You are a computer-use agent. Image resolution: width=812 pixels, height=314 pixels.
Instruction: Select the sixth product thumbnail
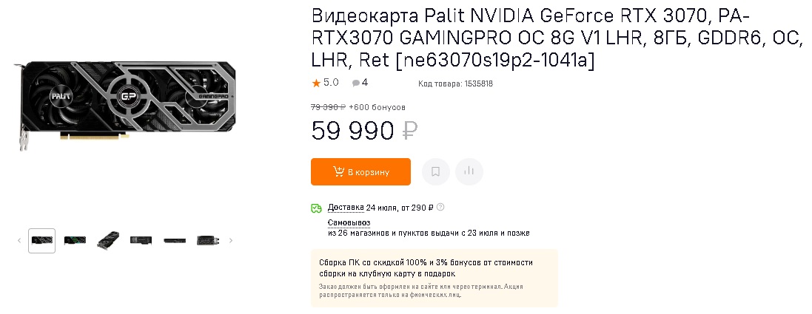coord(207,240)
